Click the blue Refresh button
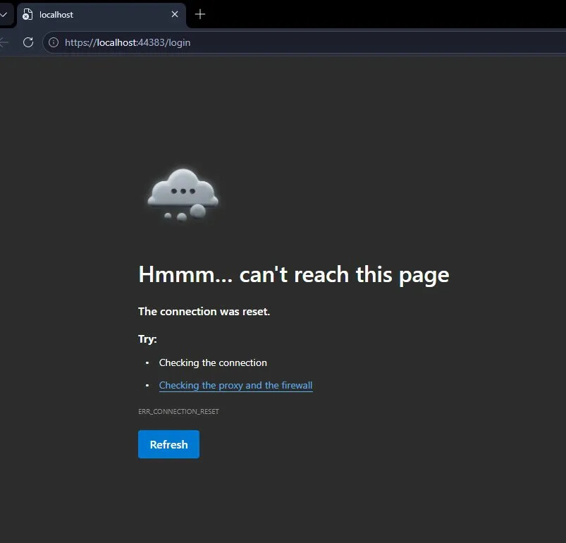This screenshot has width=566, height=543. (168, 444)
